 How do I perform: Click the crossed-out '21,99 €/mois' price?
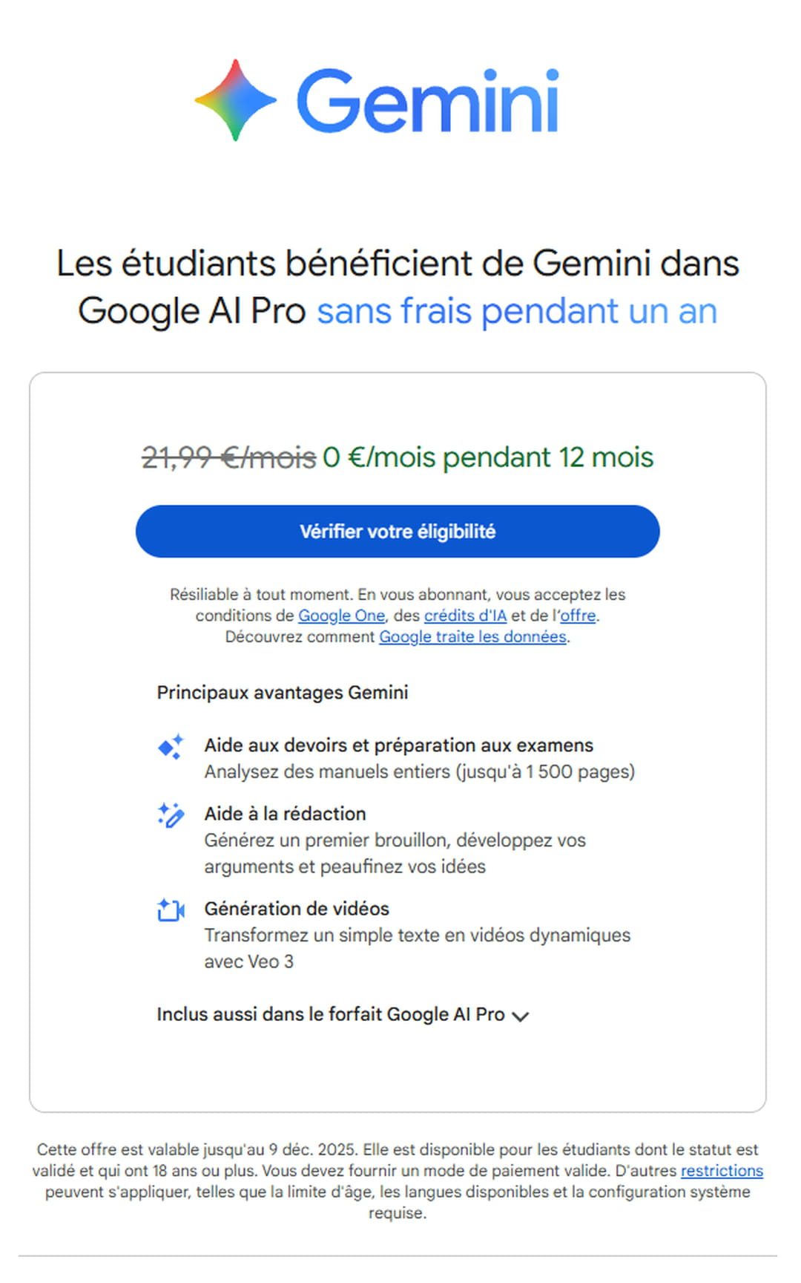pos(228,457)
